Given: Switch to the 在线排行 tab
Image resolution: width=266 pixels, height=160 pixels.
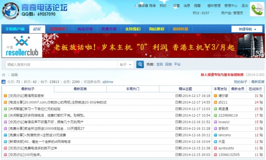Looking at the screenshot, I should (255, 89).
